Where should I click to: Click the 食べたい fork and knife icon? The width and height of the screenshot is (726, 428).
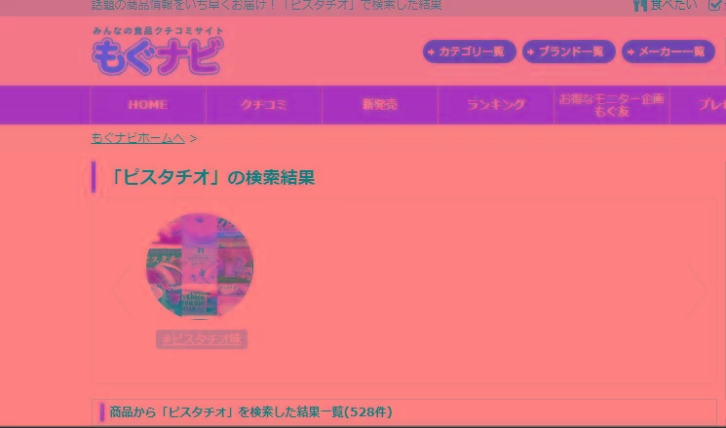pos(640,6)
